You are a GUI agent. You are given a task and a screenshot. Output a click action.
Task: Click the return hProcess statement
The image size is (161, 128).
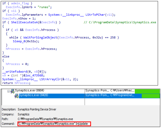[16, 83]
